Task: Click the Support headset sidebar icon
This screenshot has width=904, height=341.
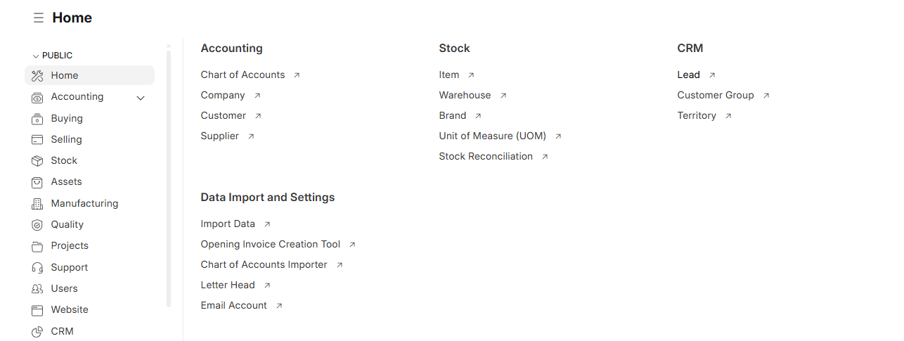Action: click(x=37, y=268)
